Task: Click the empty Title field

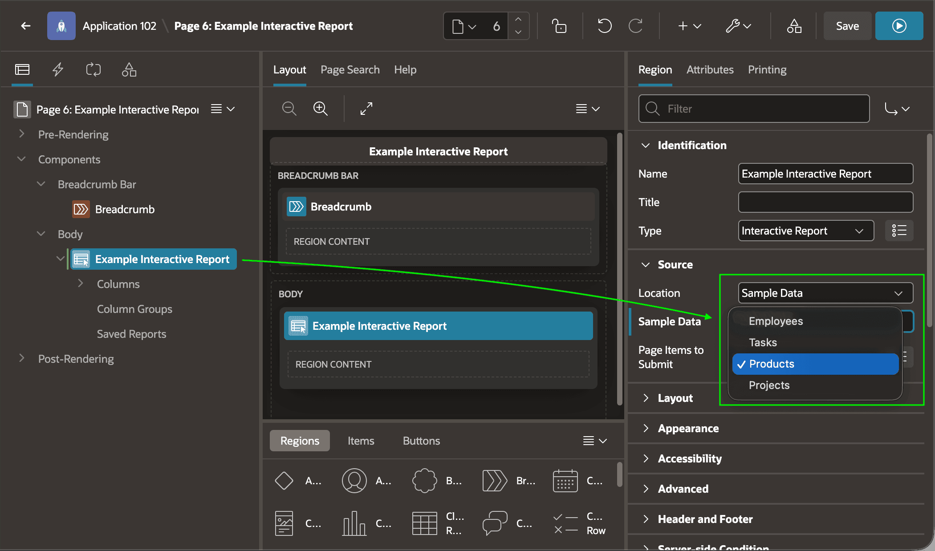Action: click(x=825, y=202)
